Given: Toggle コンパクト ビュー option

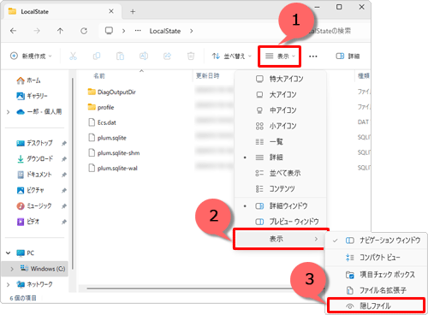Looking at the screenshot, I should [x=376, y=258].
